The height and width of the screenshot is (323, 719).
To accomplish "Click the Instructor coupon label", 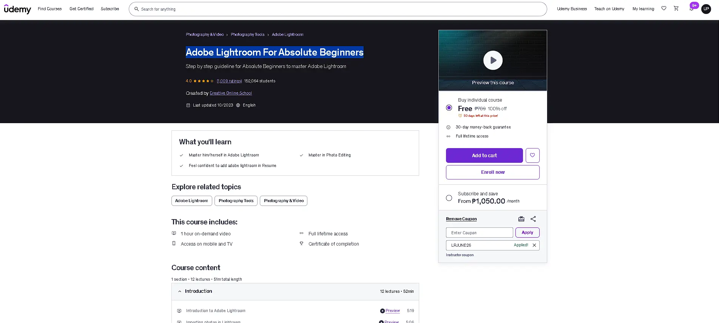I will [x=460, y=255].
